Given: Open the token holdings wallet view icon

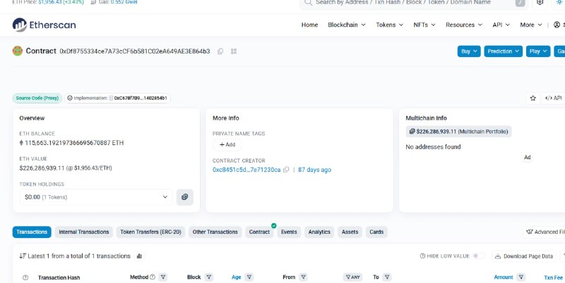Looking at the screenshot, I should pos(185,197).
